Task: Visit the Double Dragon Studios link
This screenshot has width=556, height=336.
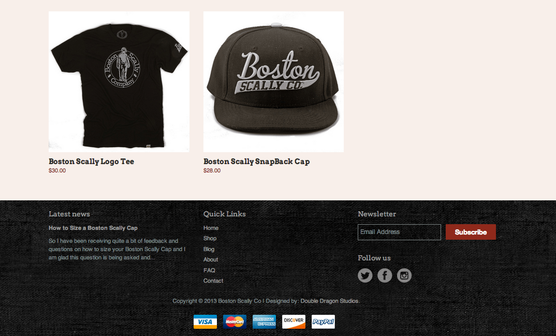Action: [329, 301]
